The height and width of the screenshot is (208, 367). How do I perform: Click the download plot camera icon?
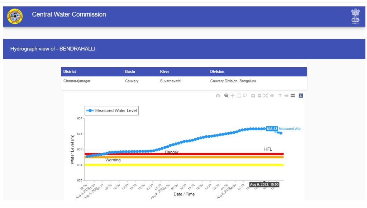pos(218,96)
